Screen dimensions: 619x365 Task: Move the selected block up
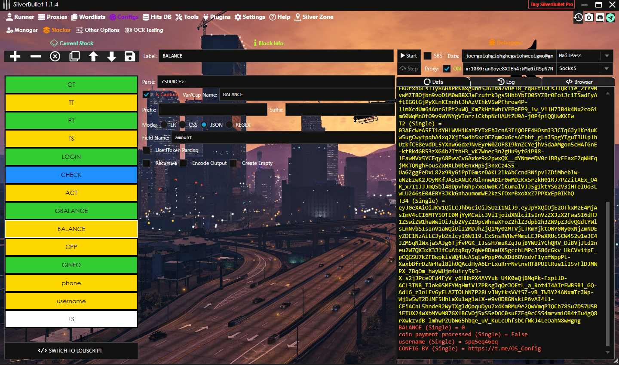click(93, 56)
